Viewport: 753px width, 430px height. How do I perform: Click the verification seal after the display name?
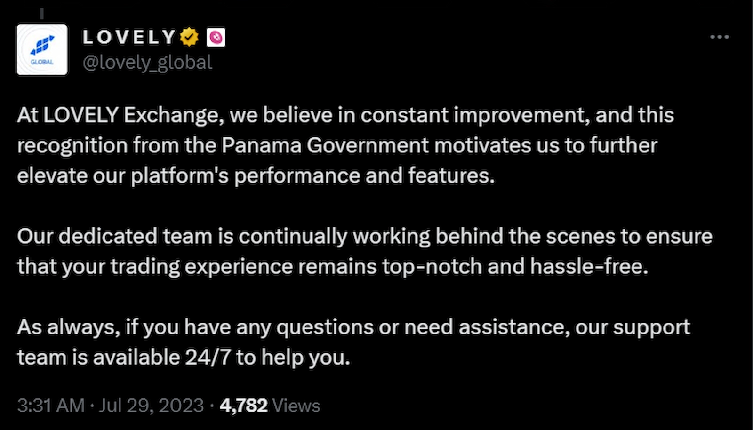(188, 37)
